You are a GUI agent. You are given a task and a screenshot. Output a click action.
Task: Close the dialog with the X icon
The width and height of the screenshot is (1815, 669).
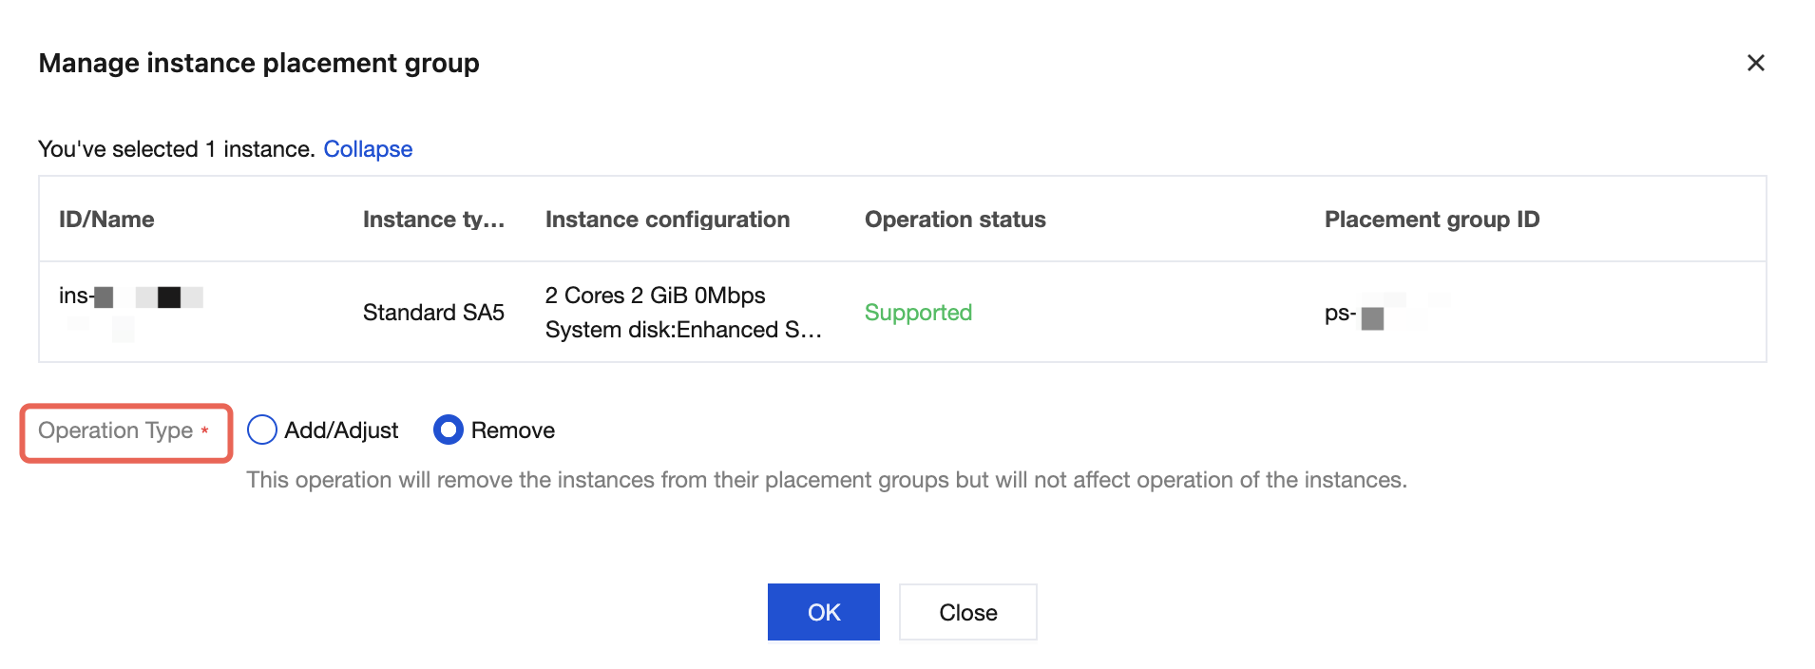[x=1755, y=63]
